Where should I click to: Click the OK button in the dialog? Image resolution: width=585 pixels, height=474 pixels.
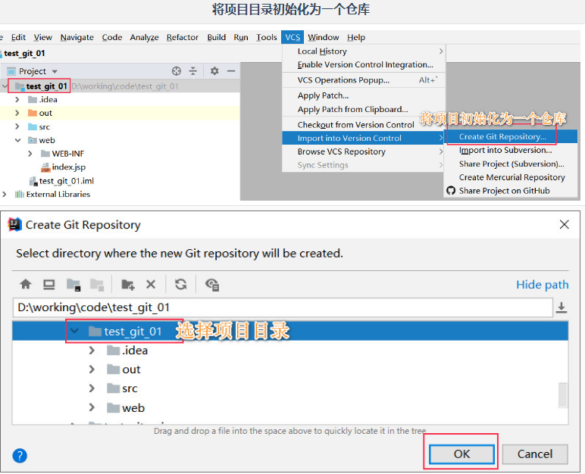pos(461,454)
